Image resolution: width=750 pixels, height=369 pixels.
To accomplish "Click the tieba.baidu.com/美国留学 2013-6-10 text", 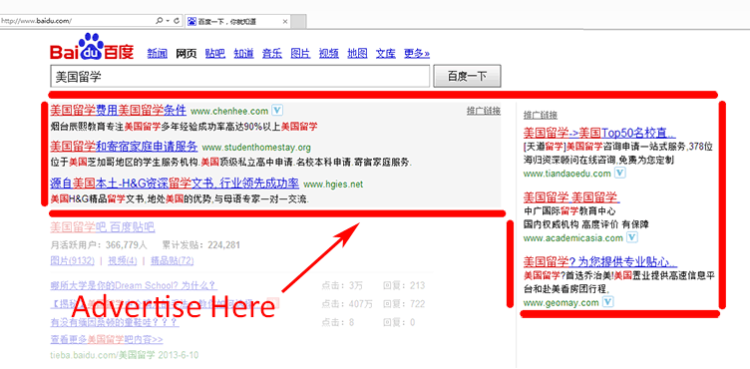I will [125, 355].
